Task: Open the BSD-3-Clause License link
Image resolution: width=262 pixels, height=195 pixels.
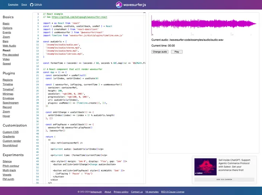Action: click(173, 192)
